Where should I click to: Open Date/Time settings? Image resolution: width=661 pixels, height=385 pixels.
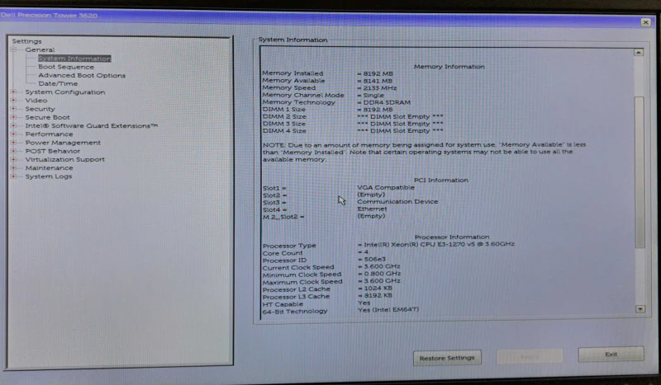click(x=58, y=84)
